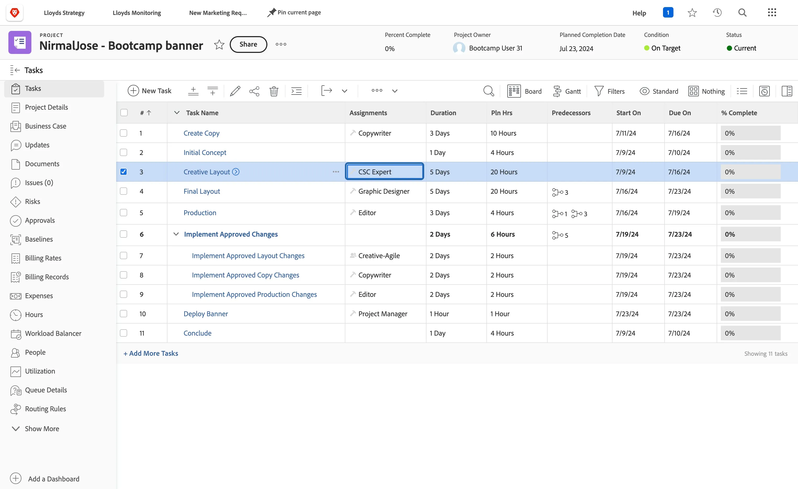Collapse all tasks via Task Name chevron
The height and width of the screenshot is (489, 798).
pos(177,113)
